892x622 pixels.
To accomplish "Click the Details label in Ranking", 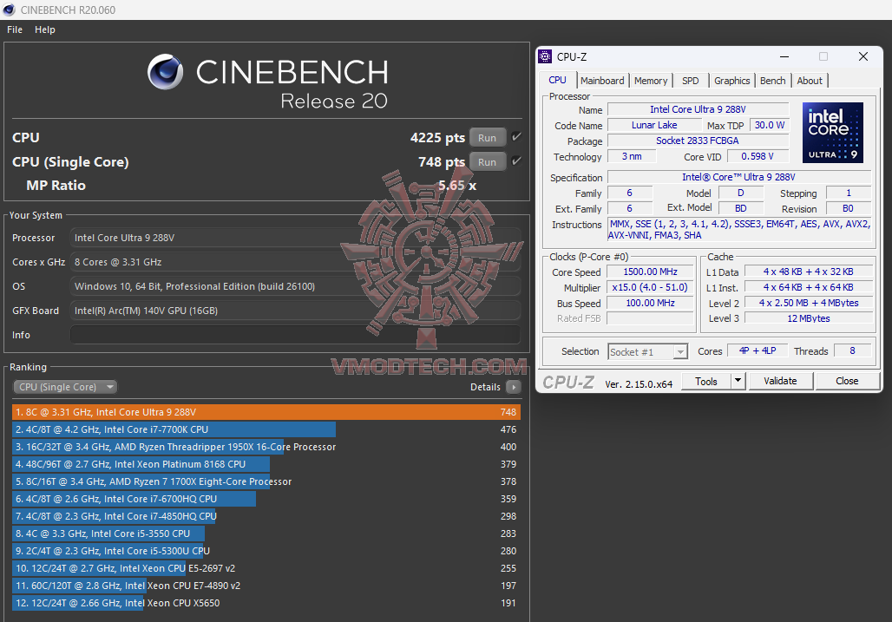I will coord(485,387).
